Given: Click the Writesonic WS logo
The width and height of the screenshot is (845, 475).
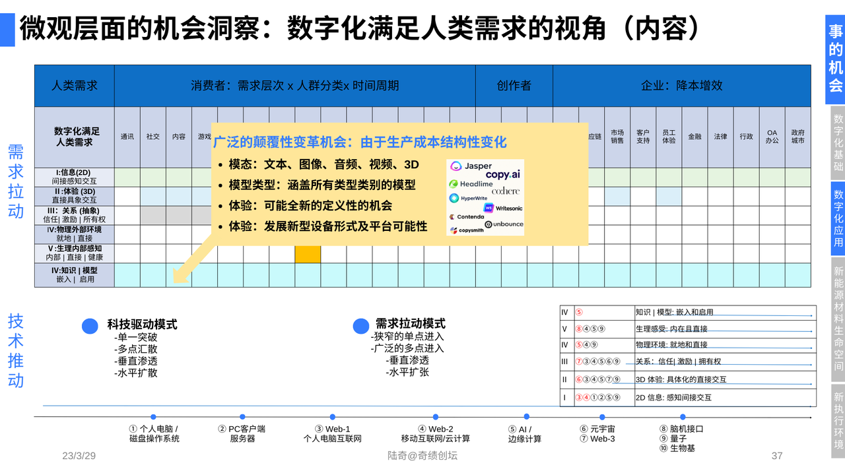Looking at the screenshot, I should point(489,208).
